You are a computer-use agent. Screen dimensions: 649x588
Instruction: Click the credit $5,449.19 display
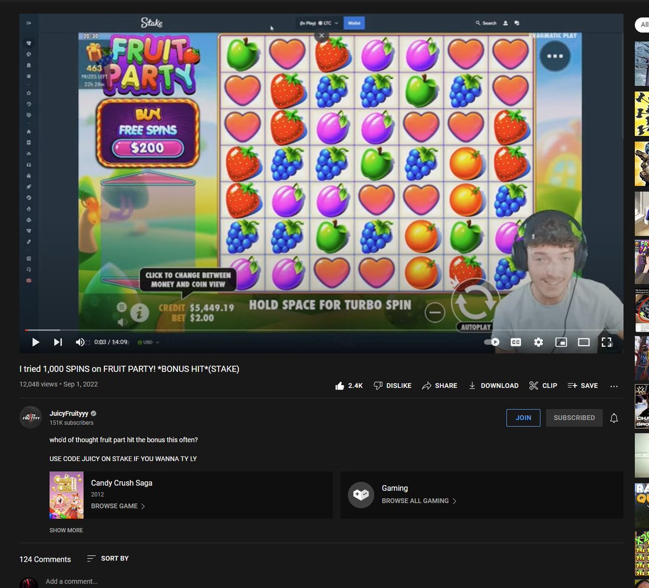pyautogui.click(x=196, y=307)
